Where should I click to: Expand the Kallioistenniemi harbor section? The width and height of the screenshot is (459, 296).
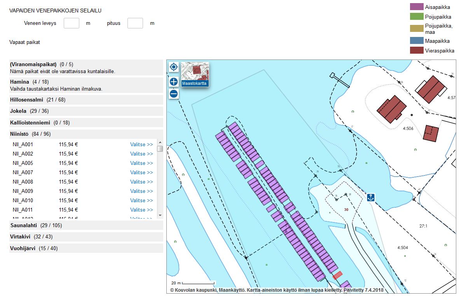coord(86,123)
